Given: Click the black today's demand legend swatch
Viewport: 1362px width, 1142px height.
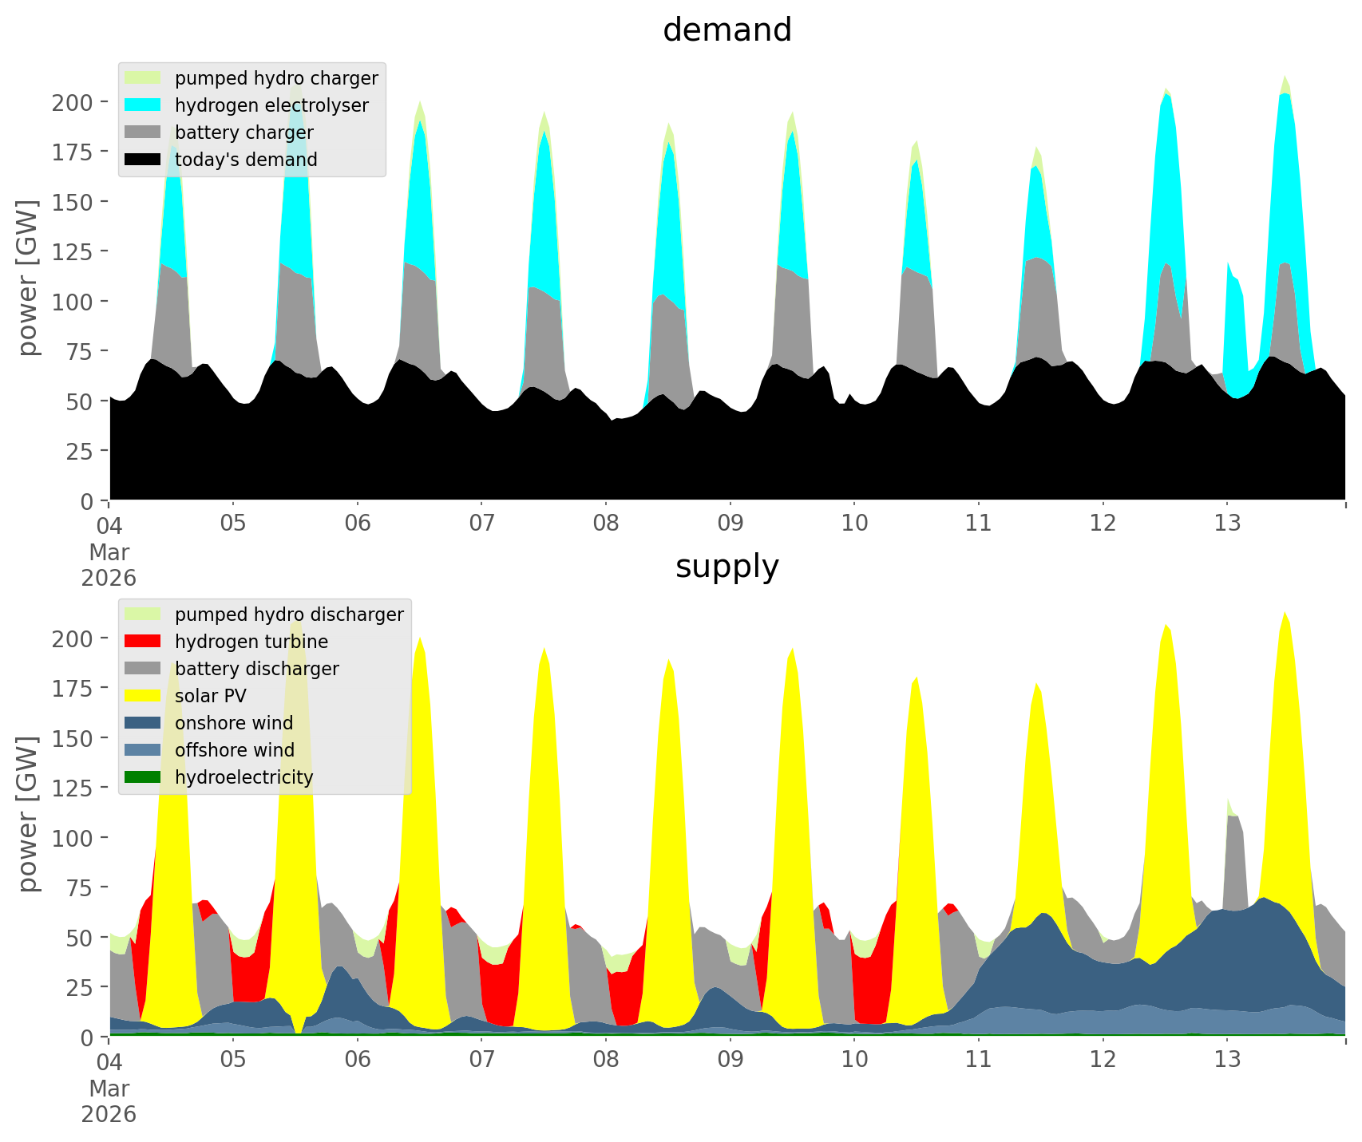Looking at the screenshot, I should (143, 160).
